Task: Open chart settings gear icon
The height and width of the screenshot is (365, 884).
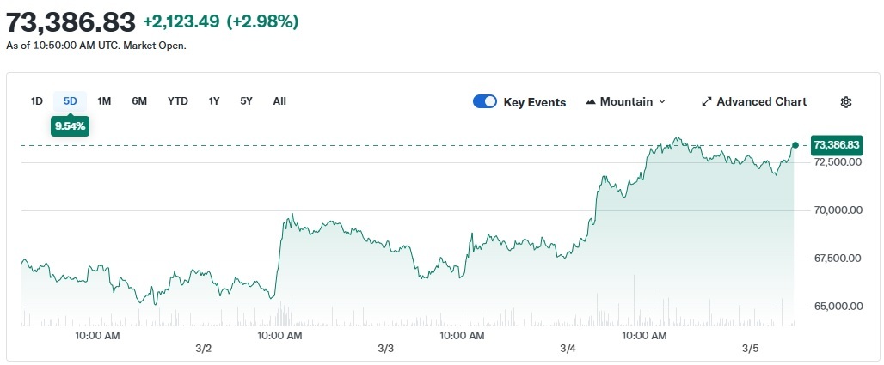Action: point(845,102)
